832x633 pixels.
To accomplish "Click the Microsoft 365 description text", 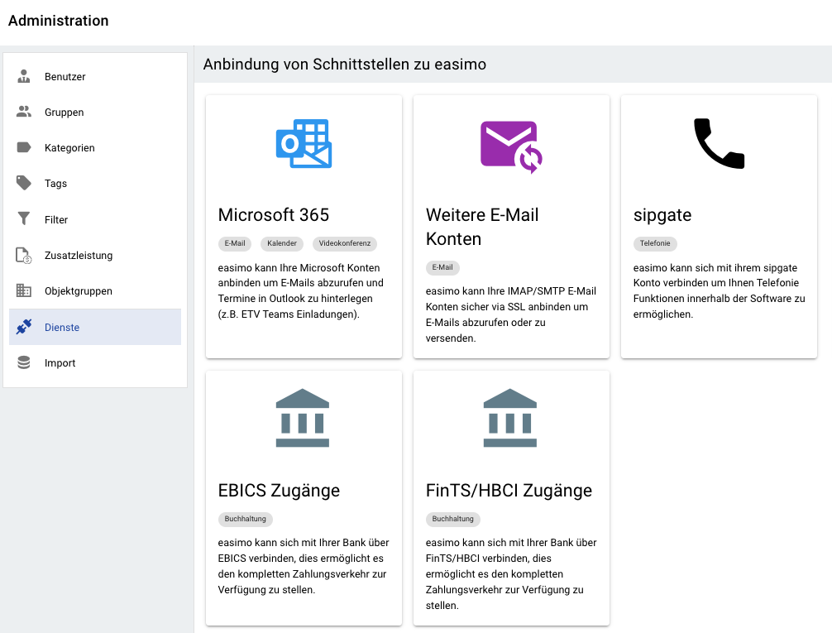I will 300,291.
